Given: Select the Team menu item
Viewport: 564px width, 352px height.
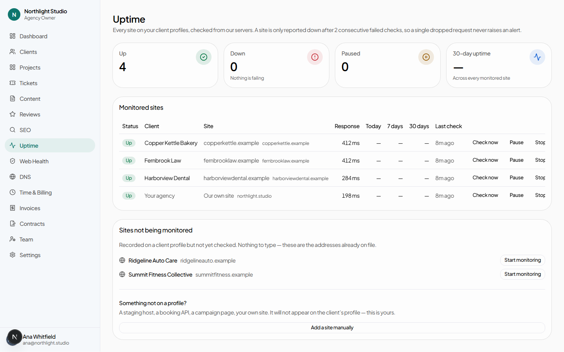Looking at the screenshot, I should pyautogui.click(x=50, y=239).
